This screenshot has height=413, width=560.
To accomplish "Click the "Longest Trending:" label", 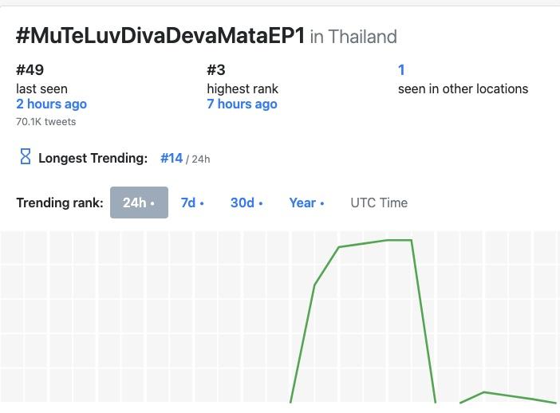I will pyautogui.click(x=93, y=158).
